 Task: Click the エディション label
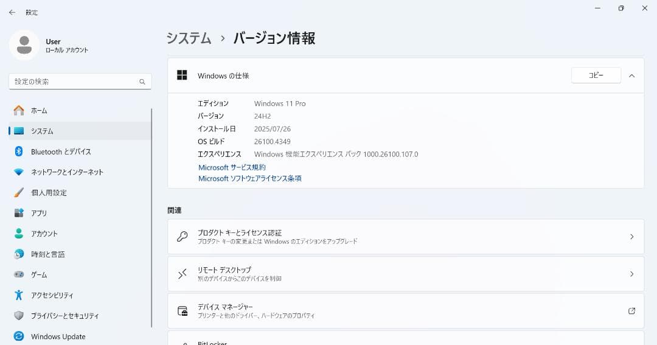click(214, 103)
